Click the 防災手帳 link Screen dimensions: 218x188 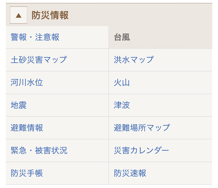pyautogui.click(x=27, y=173)
